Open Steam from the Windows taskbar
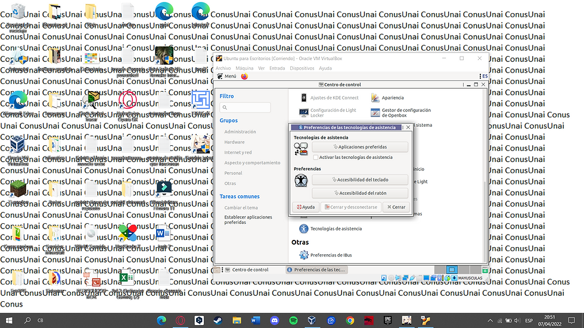 pyautogui.click(x=218, y=321)
